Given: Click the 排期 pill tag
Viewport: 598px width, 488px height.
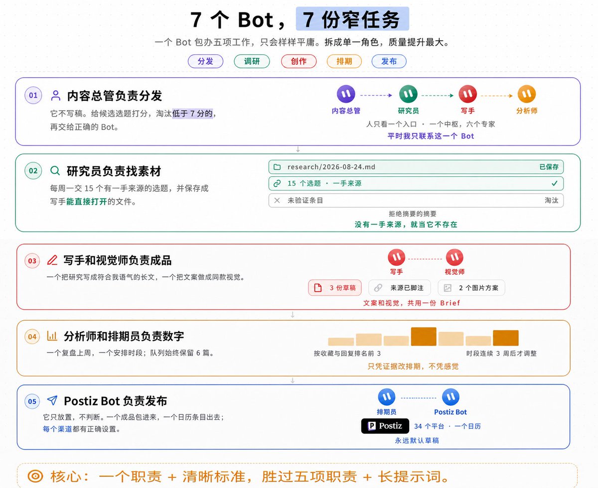Looking at the screenshot, I should 344,61.
